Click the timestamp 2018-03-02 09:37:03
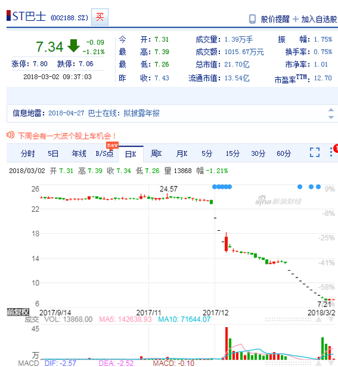The height and width of the screenshot is (367, 338). click(57, 77)
